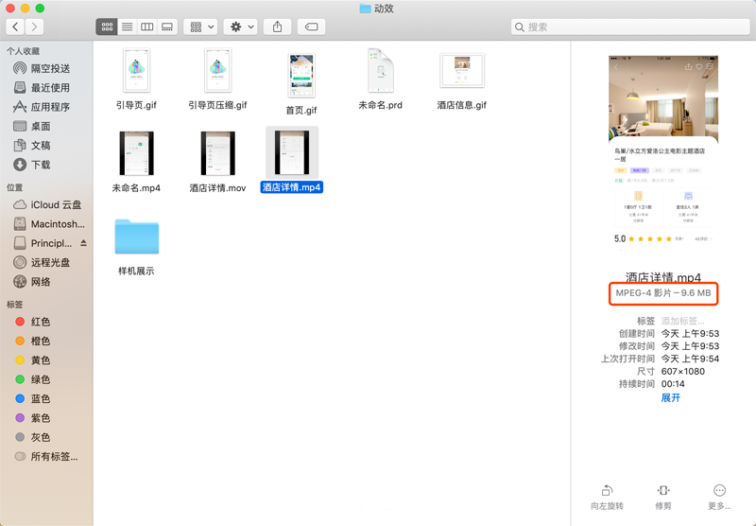
Task: Click the 修剪 trim action
Action: [663, 498]
